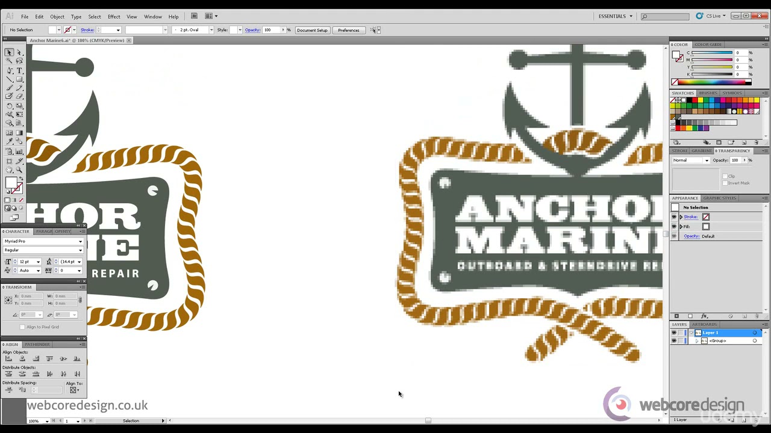Click the Opacity link in the Appearance panel

692,236
